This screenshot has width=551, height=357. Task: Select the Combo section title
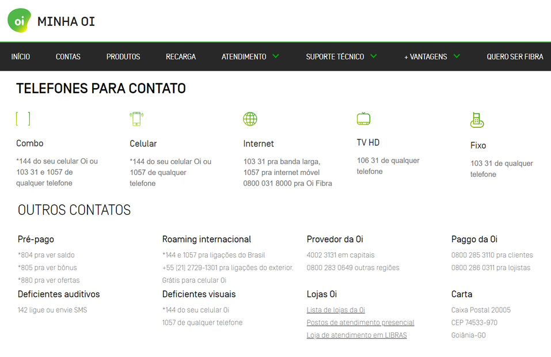coord(29,143)
